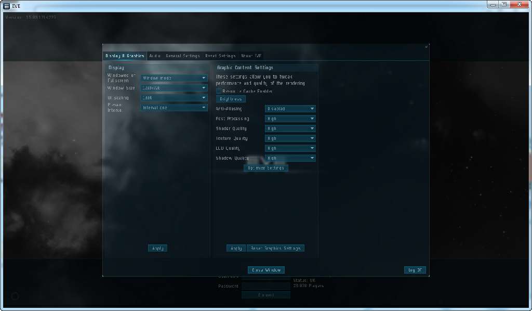Click the EVE application icon in title bar

click(x=6, y=6)
